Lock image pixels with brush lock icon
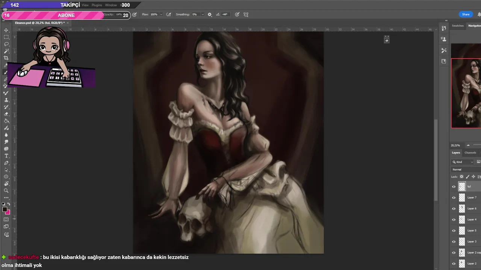 [x=467, y=177]
